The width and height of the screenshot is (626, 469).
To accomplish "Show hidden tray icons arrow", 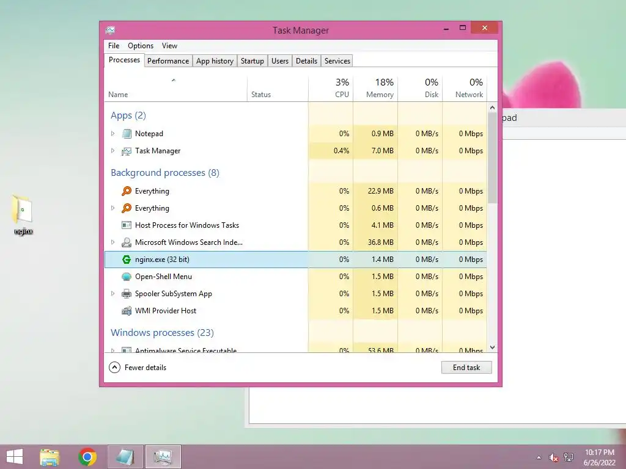I will [539, 457].
